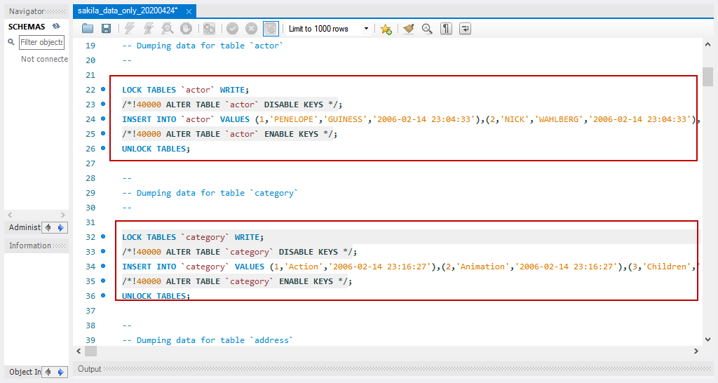Viewport: 718px width, 383px height.
Task: Click the Filter objects search field
Action: 41,42
